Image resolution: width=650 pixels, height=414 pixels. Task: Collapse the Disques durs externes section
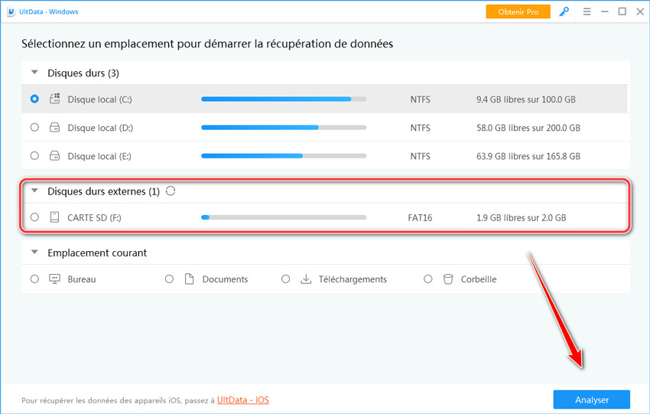[34, 191]
